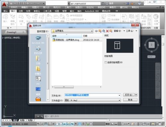Enable the select initial view checkbox
Image resolution: width=166 pixels, height=127 pixels.
pyautogui.click(x=106, y=62)
